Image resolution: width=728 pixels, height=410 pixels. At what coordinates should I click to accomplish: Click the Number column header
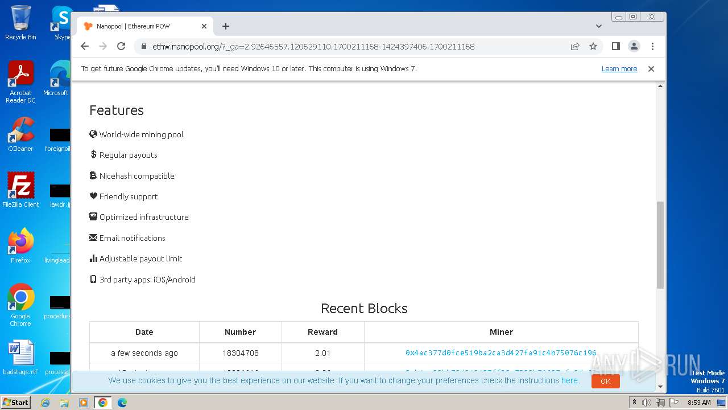coord(241,332)
